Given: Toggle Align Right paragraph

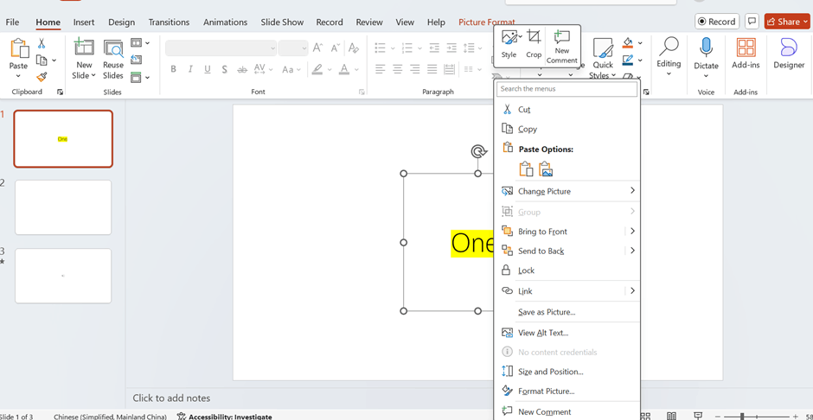Looking at the screenshot, I should click(x=415, y=69).
